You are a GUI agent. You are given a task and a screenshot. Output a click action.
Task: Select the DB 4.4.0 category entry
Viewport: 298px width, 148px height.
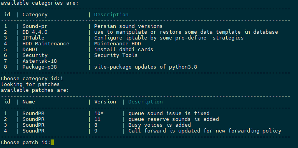[x=35, y=32]
